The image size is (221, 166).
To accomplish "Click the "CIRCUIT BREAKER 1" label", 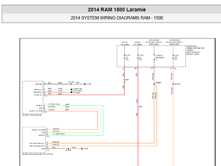I will pos(160,58).
